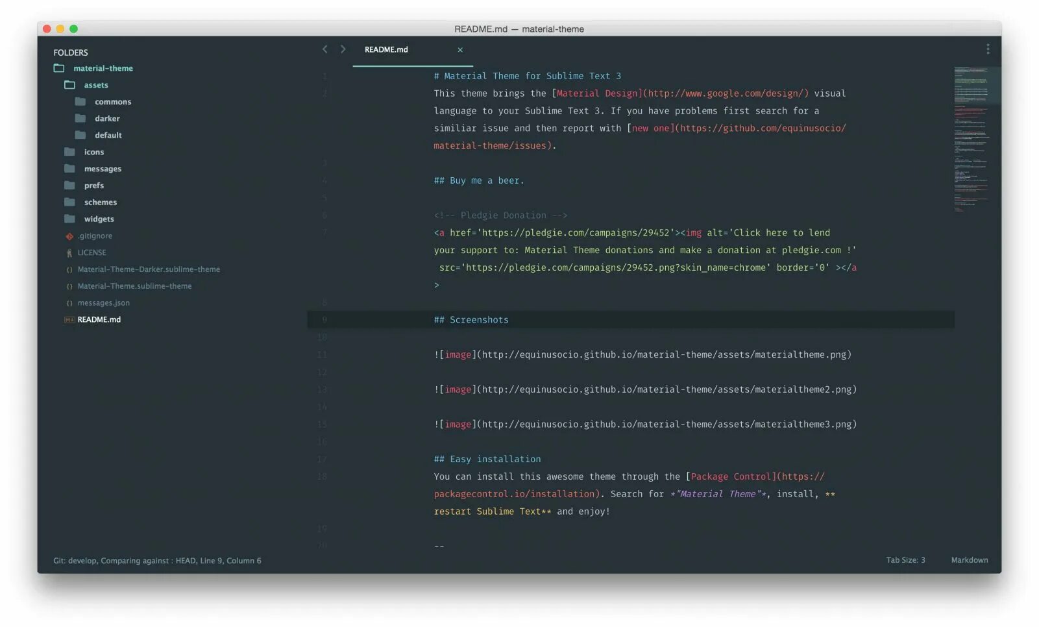Click the pledgie.com campaigns href line
This screenshot has height=627, width=1039.
pyautogui.click(x=632, y=233)
